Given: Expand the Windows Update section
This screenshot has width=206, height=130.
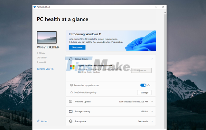Looking at the screenshot, I should tap(152, 101).
